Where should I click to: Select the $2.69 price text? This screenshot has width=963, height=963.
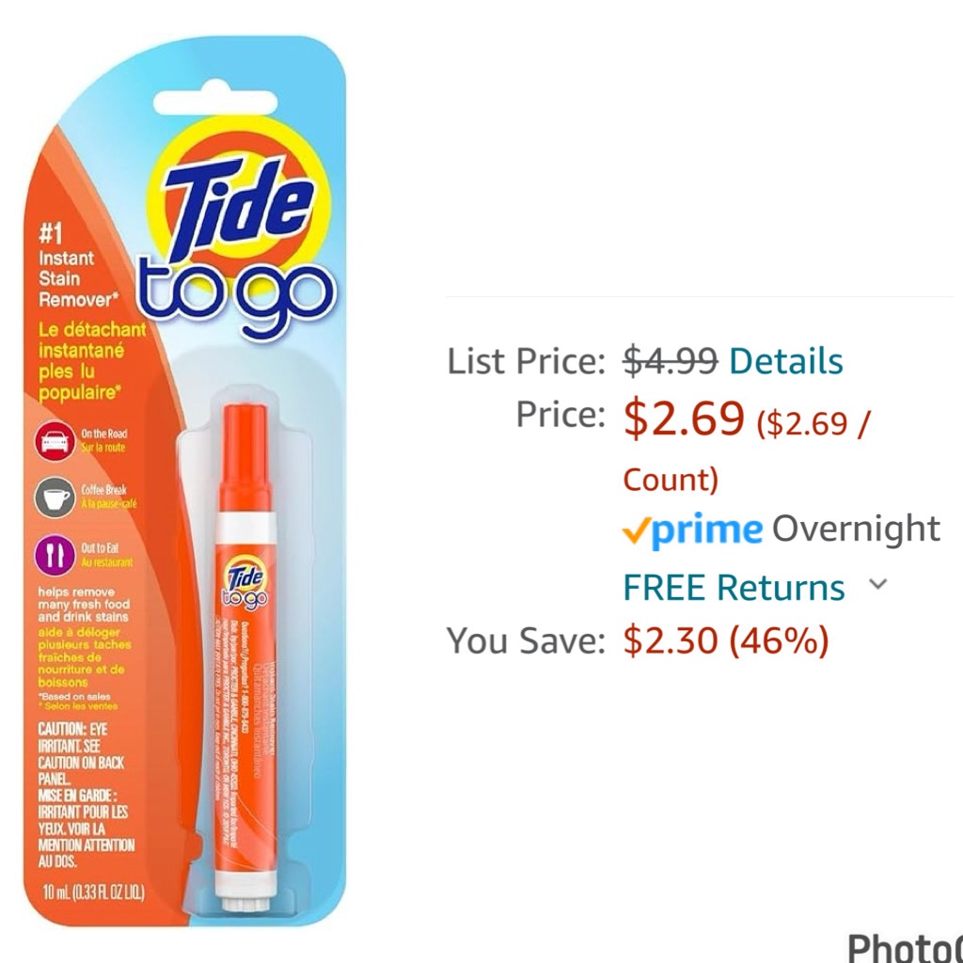(684, 418)
